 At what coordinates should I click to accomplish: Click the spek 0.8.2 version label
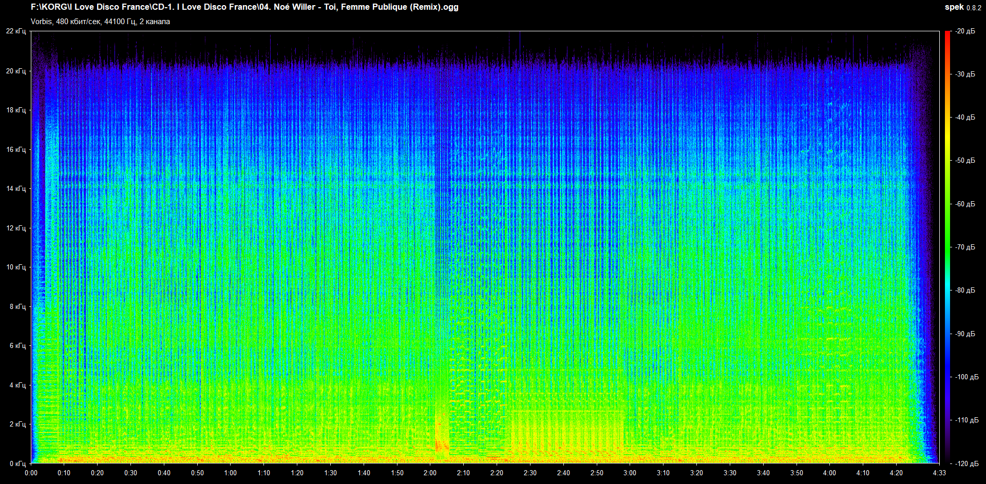point(962,7)
